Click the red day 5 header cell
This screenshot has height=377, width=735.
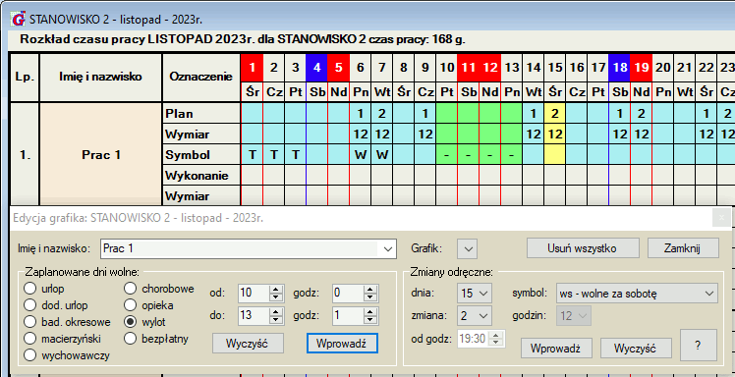338,68
